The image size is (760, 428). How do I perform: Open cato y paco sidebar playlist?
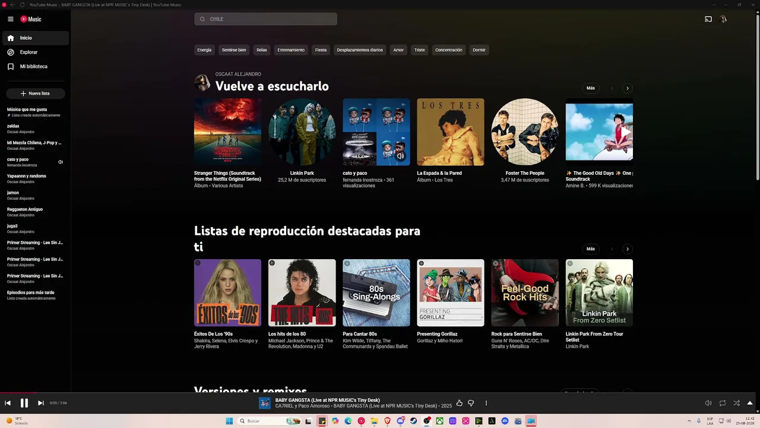click(36, 162)
